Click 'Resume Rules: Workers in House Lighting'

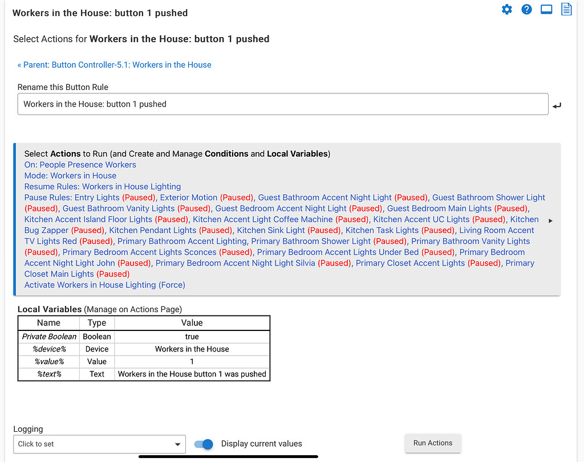(102, 186)
